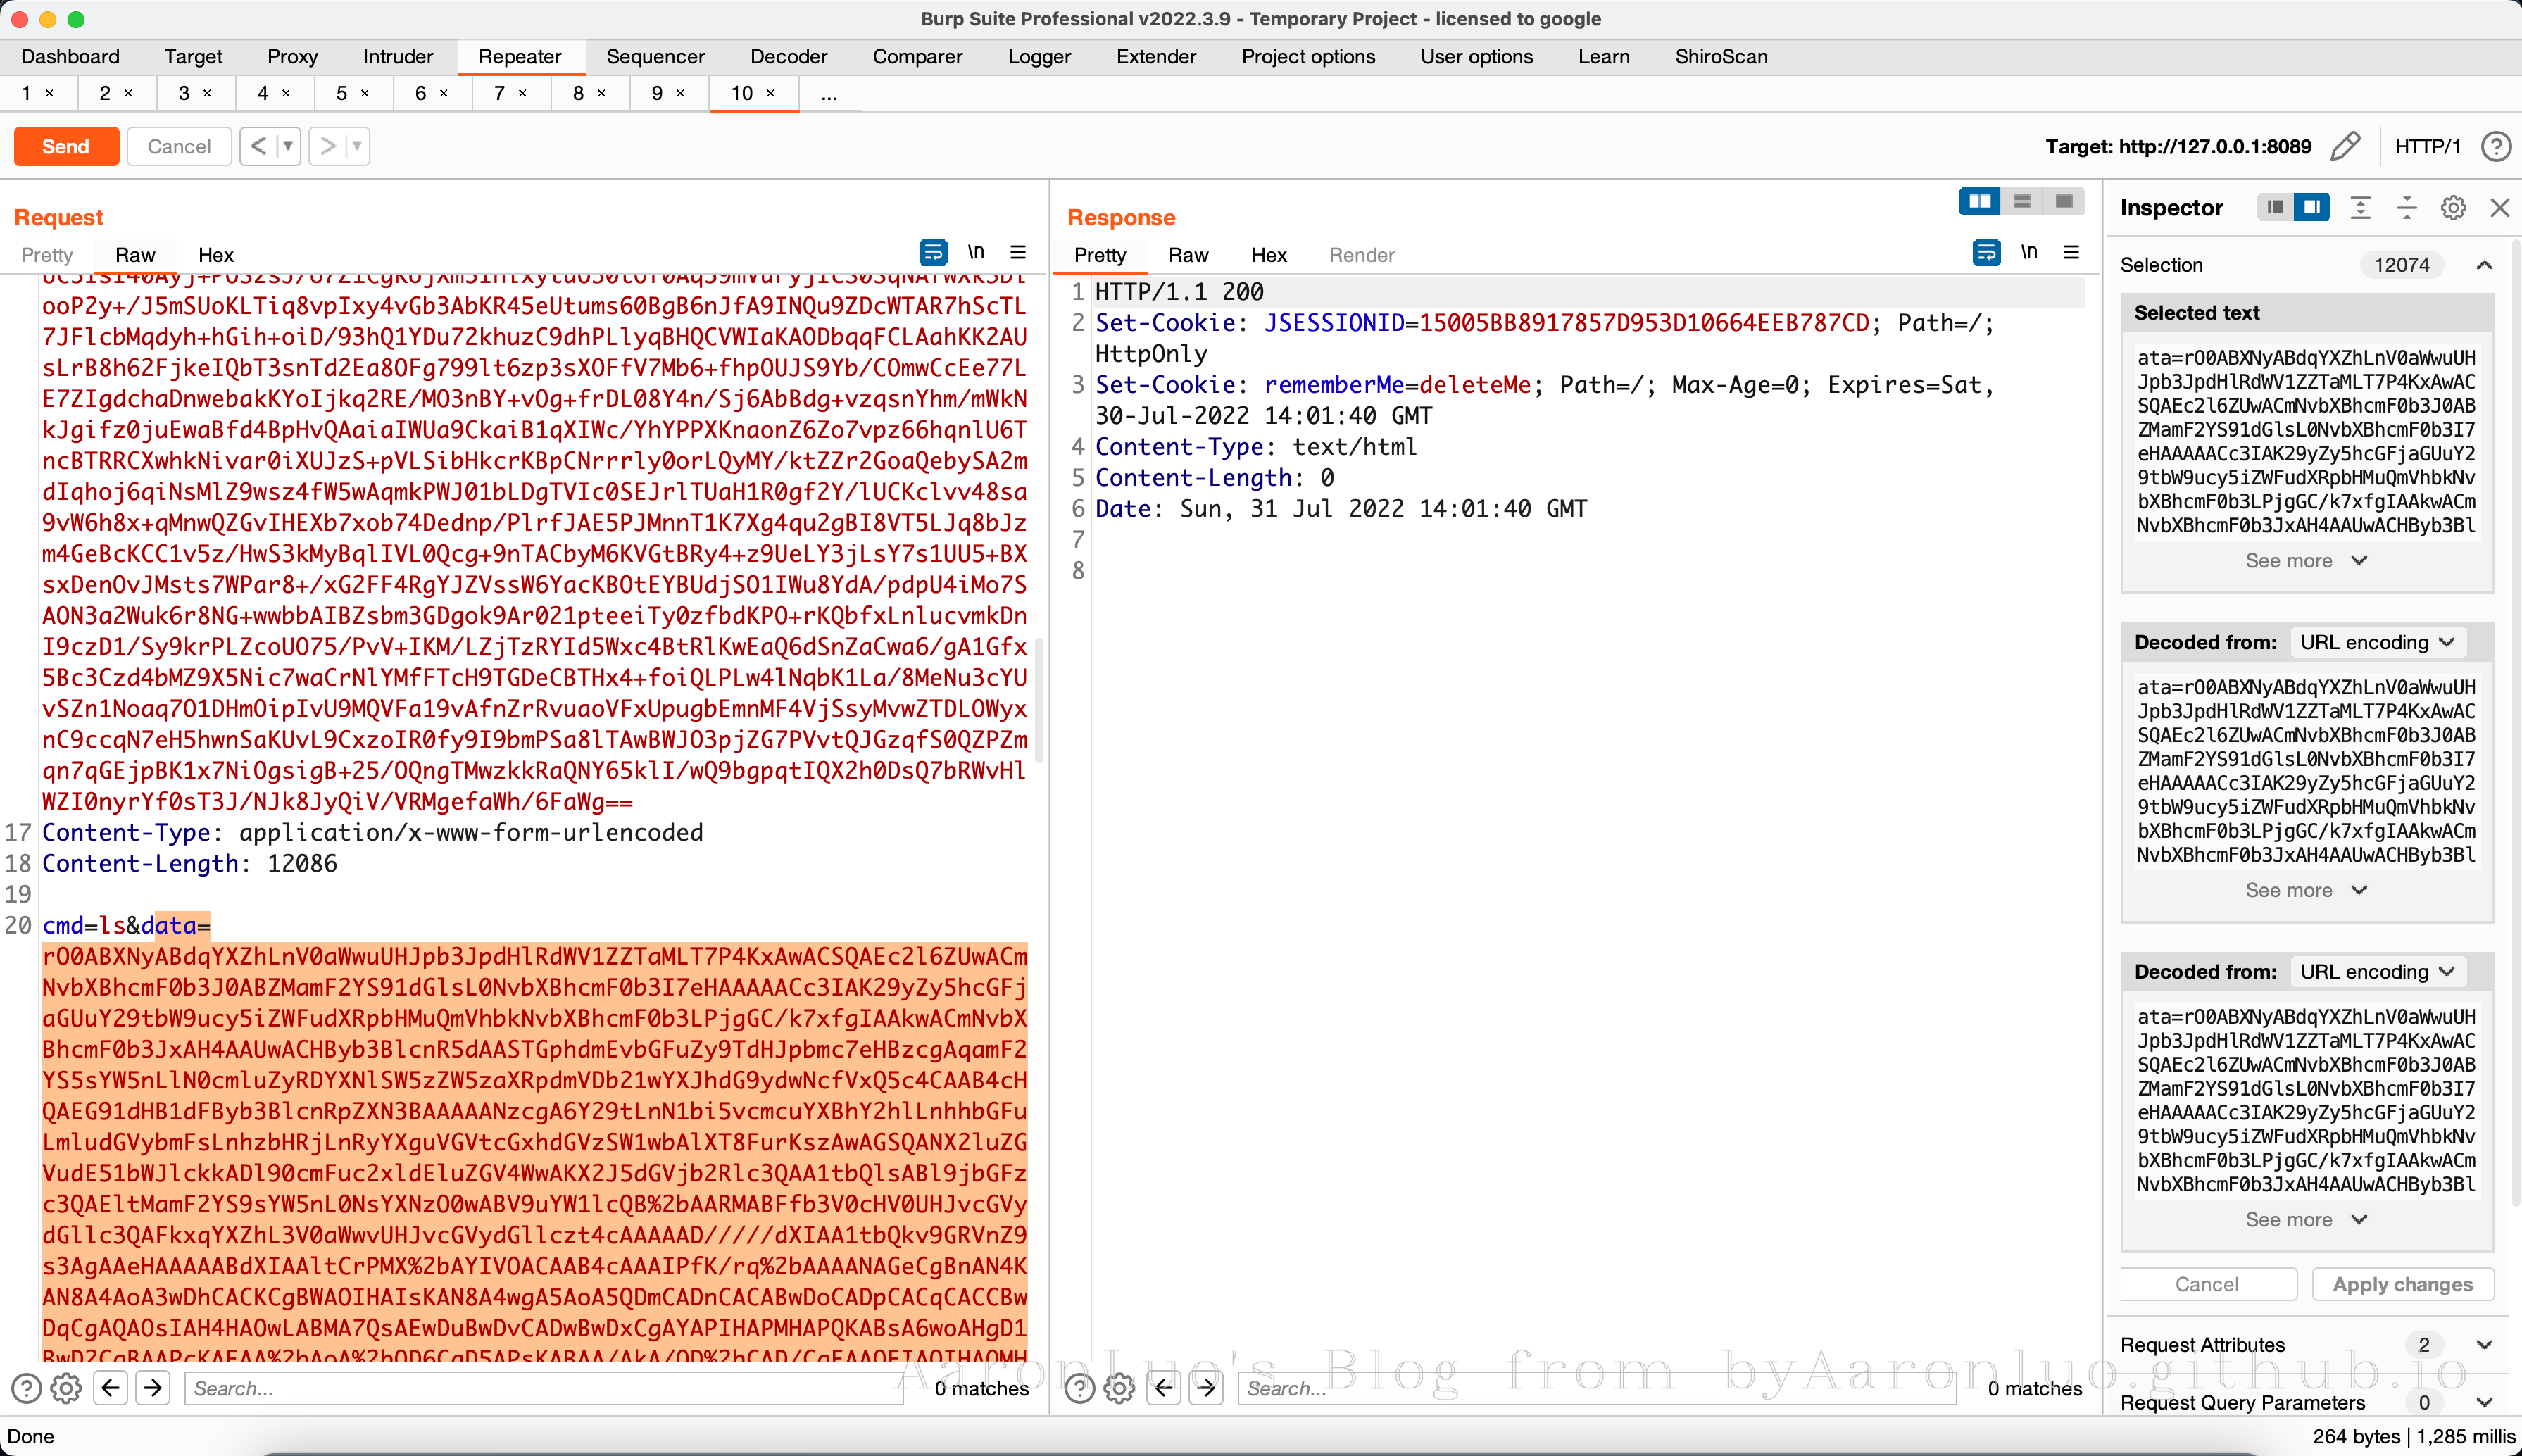
Task: Toggle word wrap icon in Request pane
Action: tap(932, 252)
